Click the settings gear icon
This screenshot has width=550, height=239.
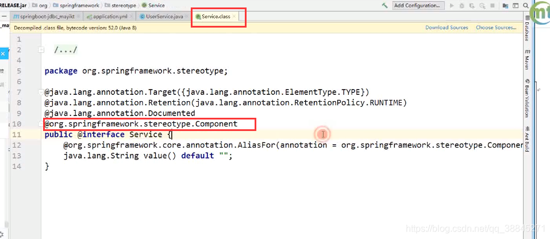(2, 234)
